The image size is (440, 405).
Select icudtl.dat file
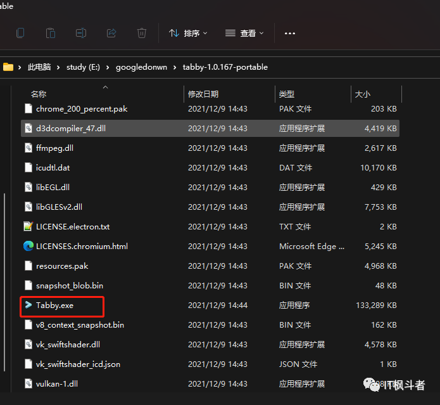point(210,168)
